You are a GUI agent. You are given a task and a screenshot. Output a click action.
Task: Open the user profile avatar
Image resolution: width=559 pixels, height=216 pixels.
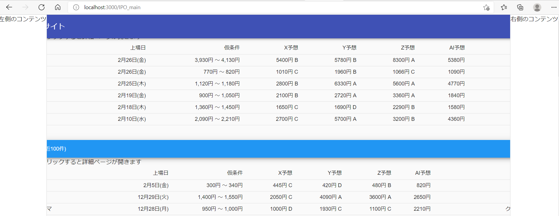pyautogui.click(x=537, y=7)
